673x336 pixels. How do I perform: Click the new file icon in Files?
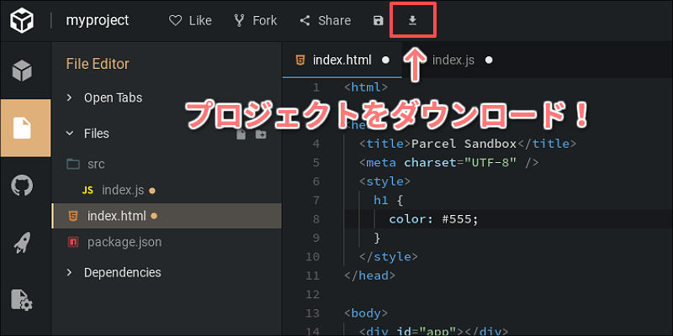(x=241, y=134)
